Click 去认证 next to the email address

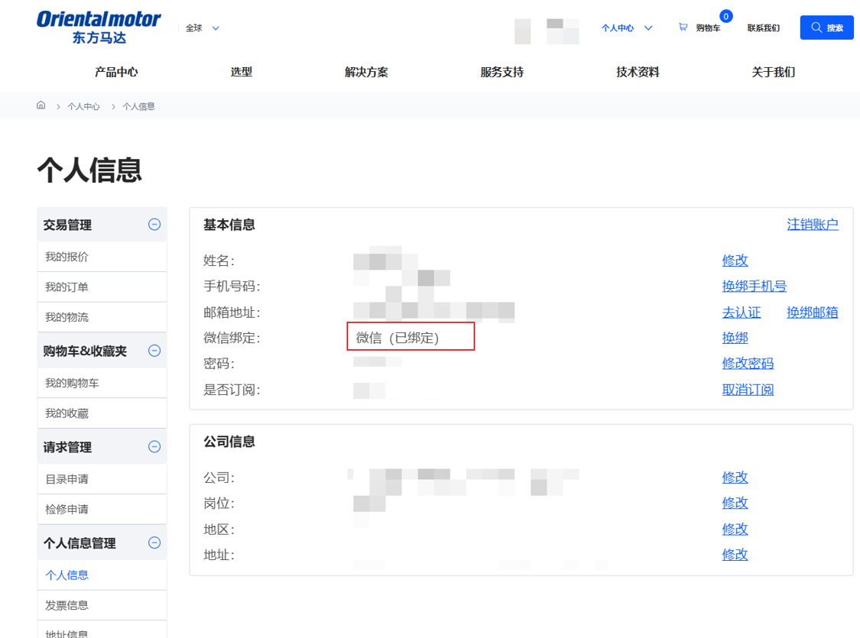tap(741, 312)
